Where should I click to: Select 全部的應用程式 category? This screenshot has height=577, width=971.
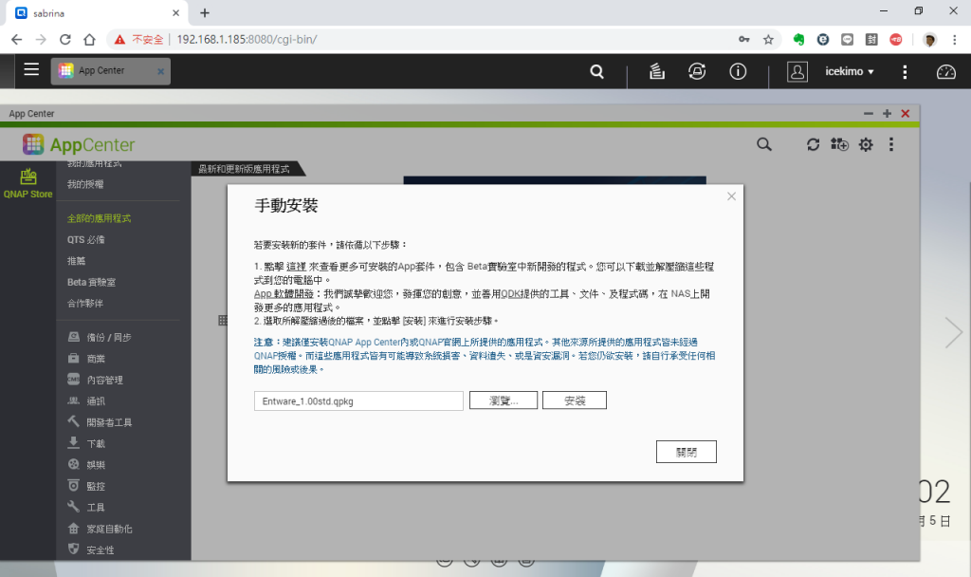99,218
